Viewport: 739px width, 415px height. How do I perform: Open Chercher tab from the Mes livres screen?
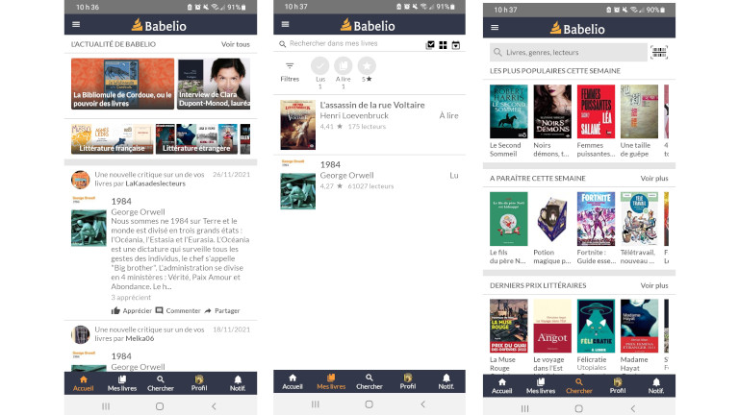point(369,381)
